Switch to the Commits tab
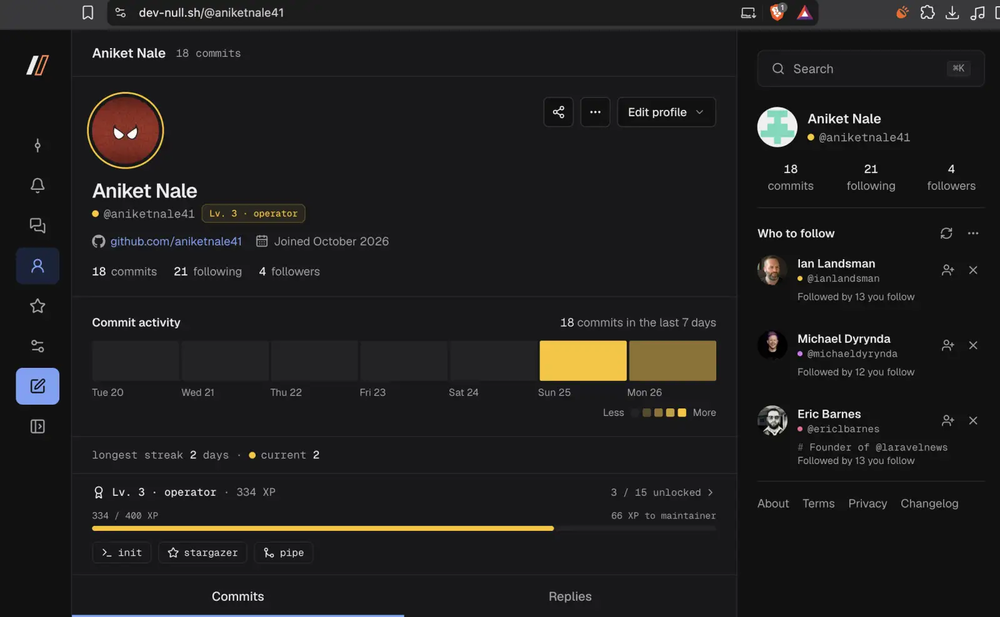This screenshot has width=1000, height=617. click(238, 596)
